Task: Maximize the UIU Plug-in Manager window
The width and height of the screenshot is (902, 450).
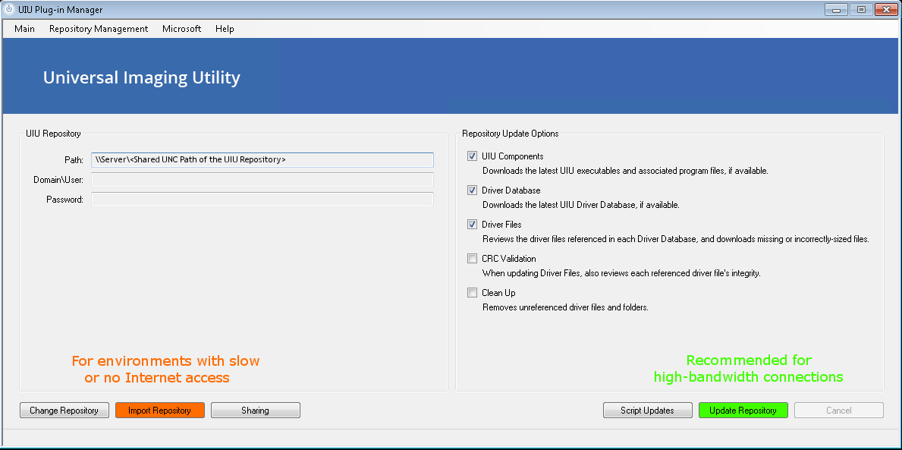Action: [861, 10]
